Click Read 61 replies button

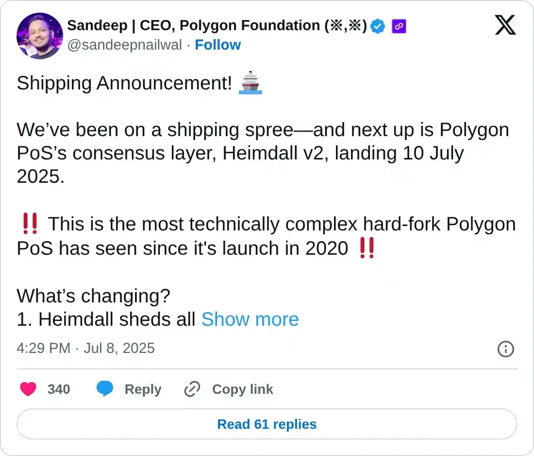pos(267,424)
